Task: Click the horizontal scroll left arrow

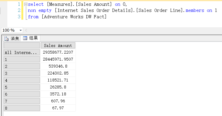Action: point(26,30)
